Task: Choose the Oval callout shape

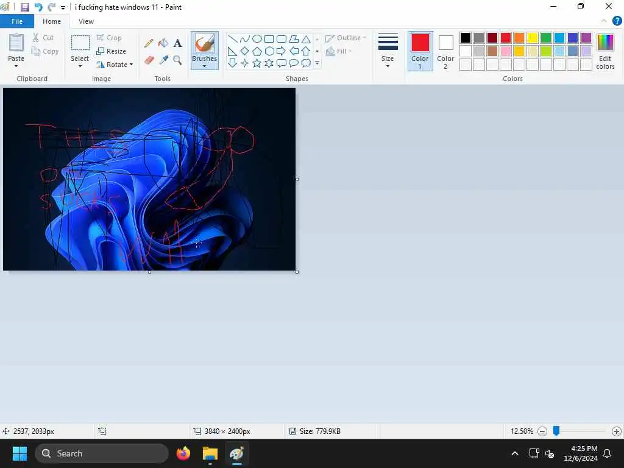Action: tap(294, 63)
